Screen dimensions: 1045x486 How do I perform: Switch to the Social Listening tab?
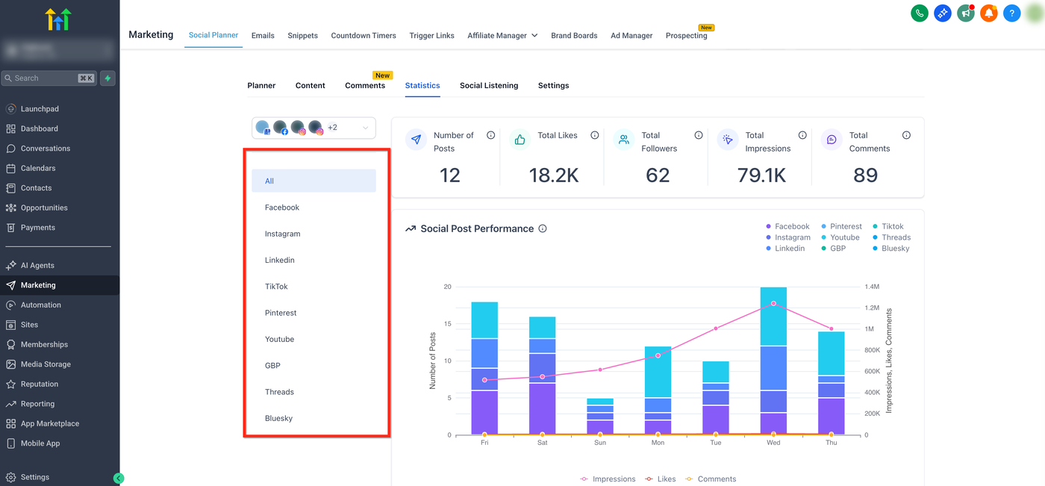(x=489, y=86)
